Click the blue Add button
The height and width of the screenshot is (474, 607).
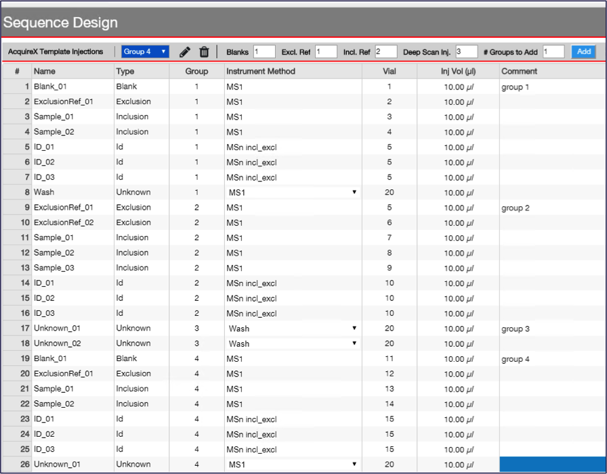coord(583,51)
